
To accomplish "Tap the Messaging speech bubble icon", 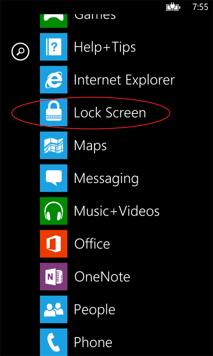I will click(53, 178).
